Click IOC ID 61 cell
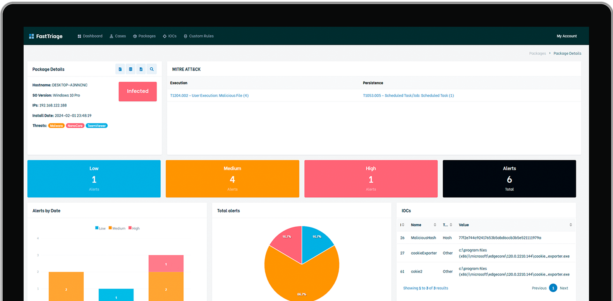The width and height of the screenshot is (613, 301). [x=402, y=272]
